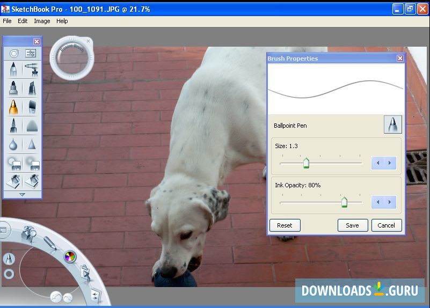This screenshot has width=430, height=308.
Task: Adjust the Ink Opacity slider handle
Action: pyautogui.click(x=344, y=202)
